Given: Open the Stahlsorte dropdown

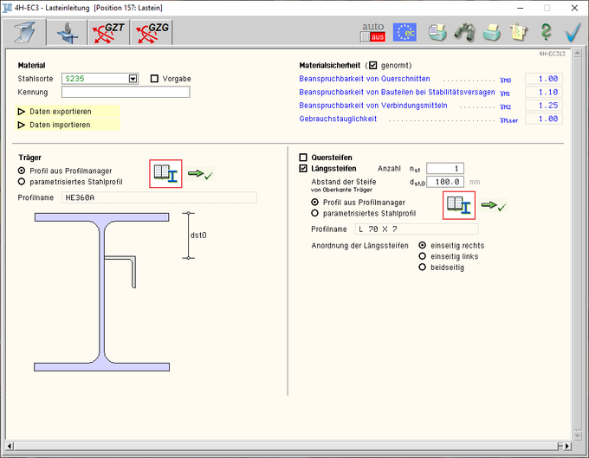Looking at the screenshot, I should pyautogui.click(x=133, y=79).
